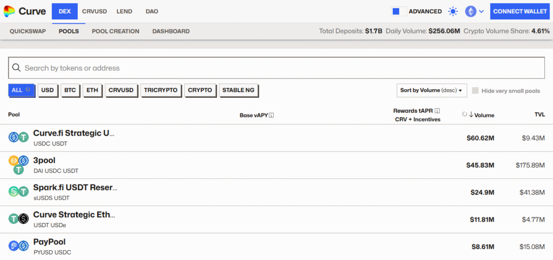Open the 3pool pool row
Image resolution: width=553 pixels, height=260 pixels.
point(276,165)
